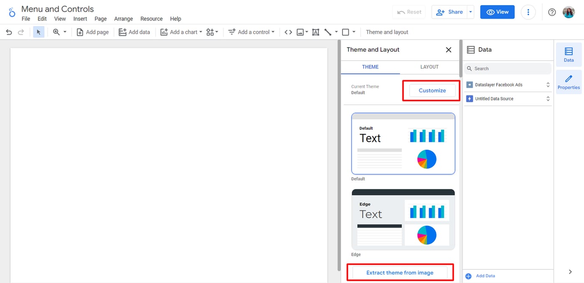Open the Resource menu

[x=151, y=19]
